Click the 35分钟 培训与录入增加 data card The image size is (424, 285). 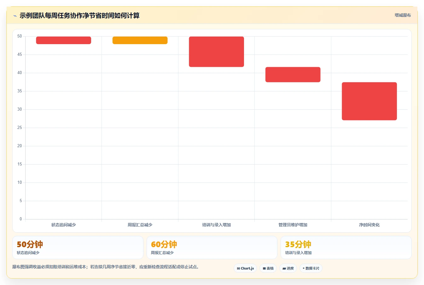coord(346,247)
